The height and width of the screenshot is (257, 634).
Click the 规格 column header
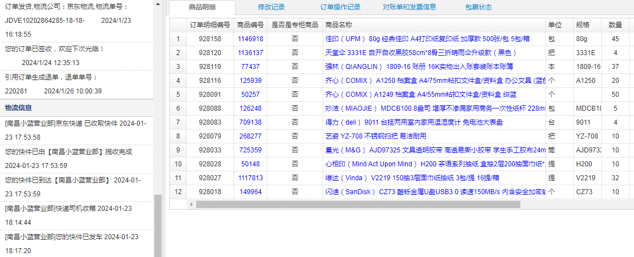coord(587,25)
